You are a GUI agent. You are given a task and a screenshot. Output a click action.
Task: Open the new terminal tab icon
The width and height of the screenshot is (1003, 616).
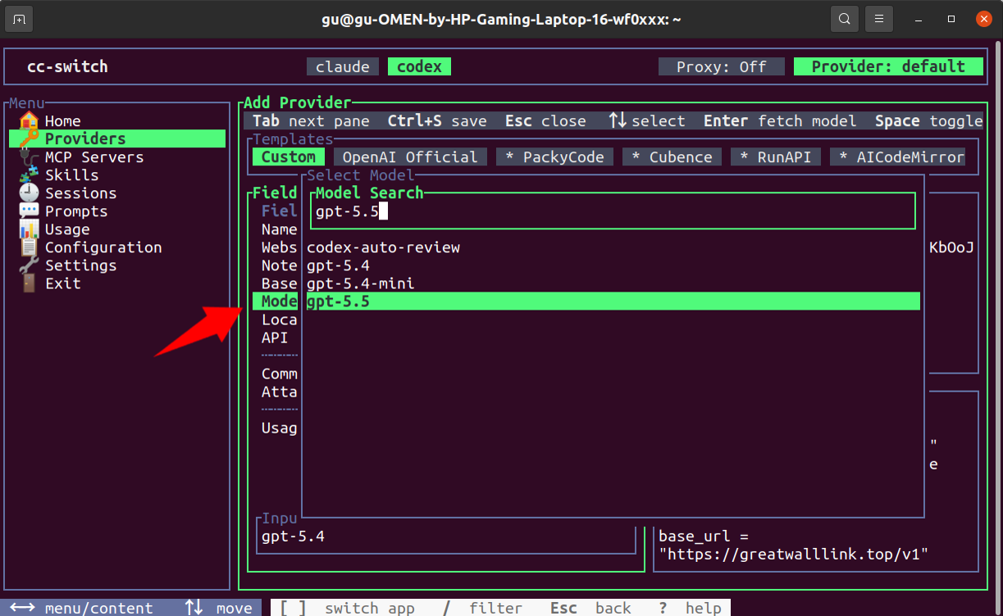tap(19, 19)
